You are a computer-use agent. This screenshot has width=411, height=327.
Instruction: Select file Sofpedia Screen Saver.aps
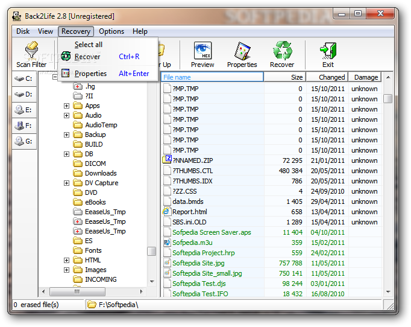[212, 232]
